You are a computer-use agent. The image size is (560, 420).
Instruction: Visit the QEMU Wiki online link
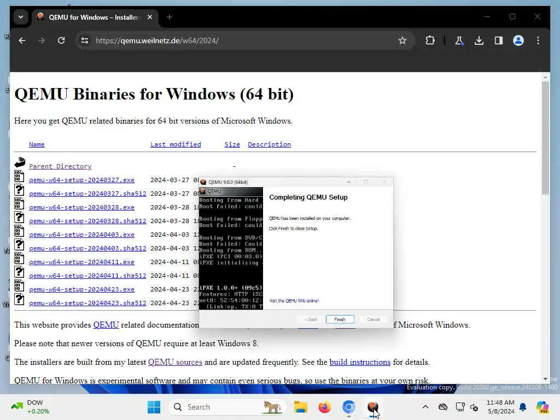[294, 301]
